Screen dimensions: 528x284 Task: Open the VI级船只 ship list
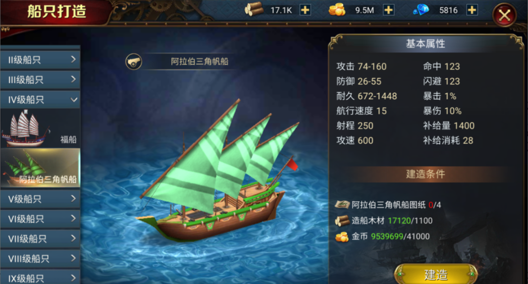pos(40,219)
